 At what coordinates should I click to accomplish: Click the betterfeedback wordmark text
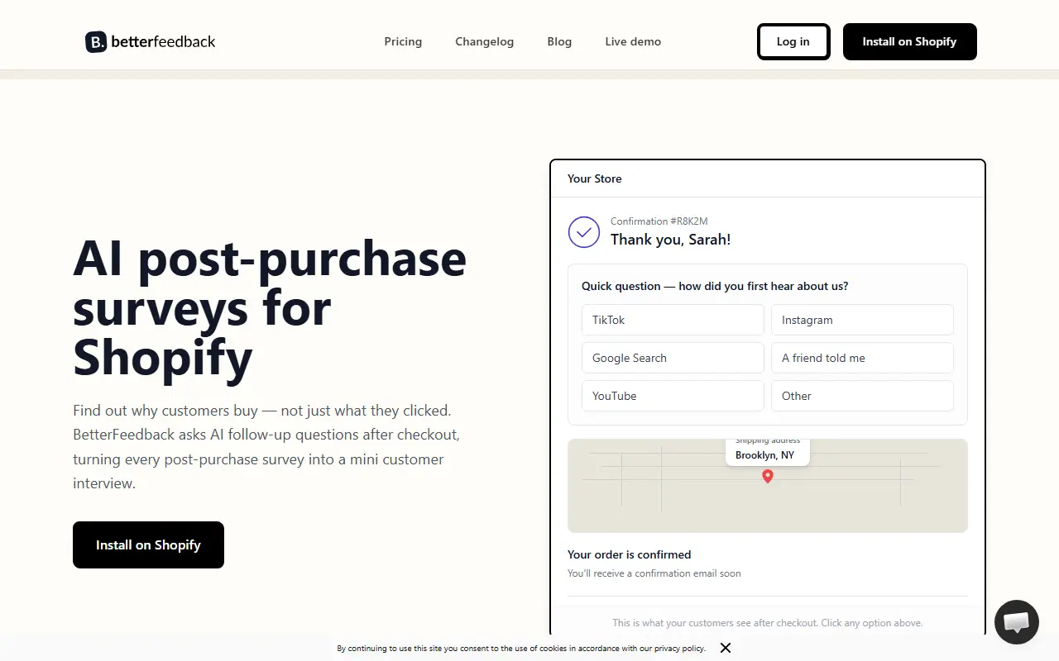point(163,41)
